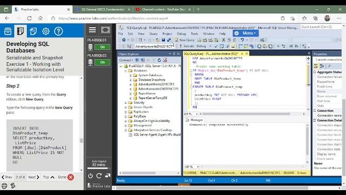Click the Save icon in SSMS toolbar
The height and width of the screenshot is (195, 346).
click(163, 40)
